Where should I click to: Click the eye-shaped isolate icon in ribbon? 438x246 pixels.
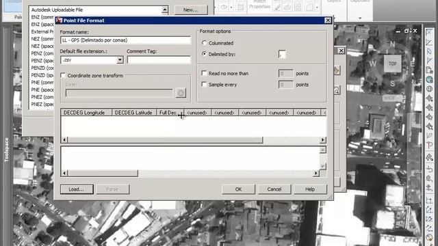point(224,8)
